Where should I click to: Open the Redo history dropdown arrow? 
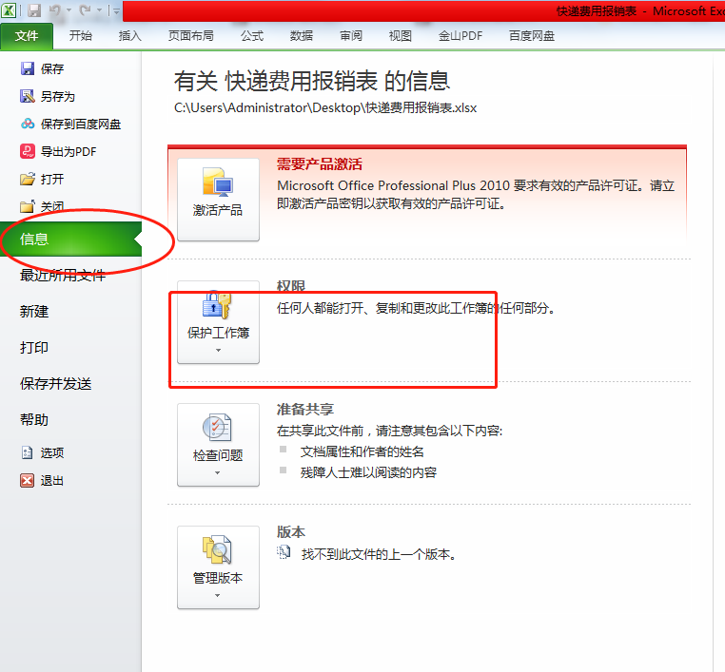click(99, 10)
